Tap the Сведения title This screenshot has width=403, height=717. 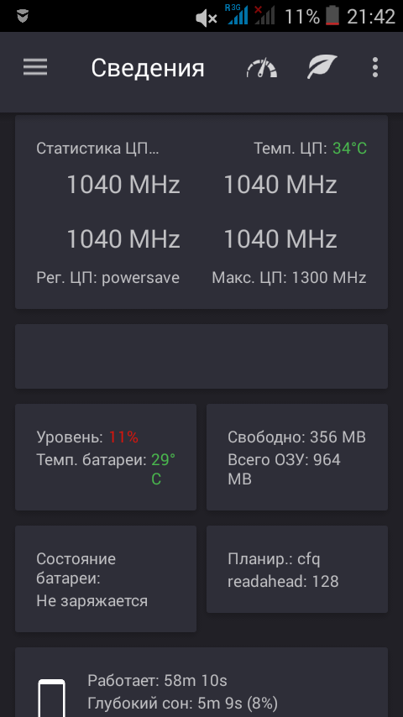coord(147,68)
